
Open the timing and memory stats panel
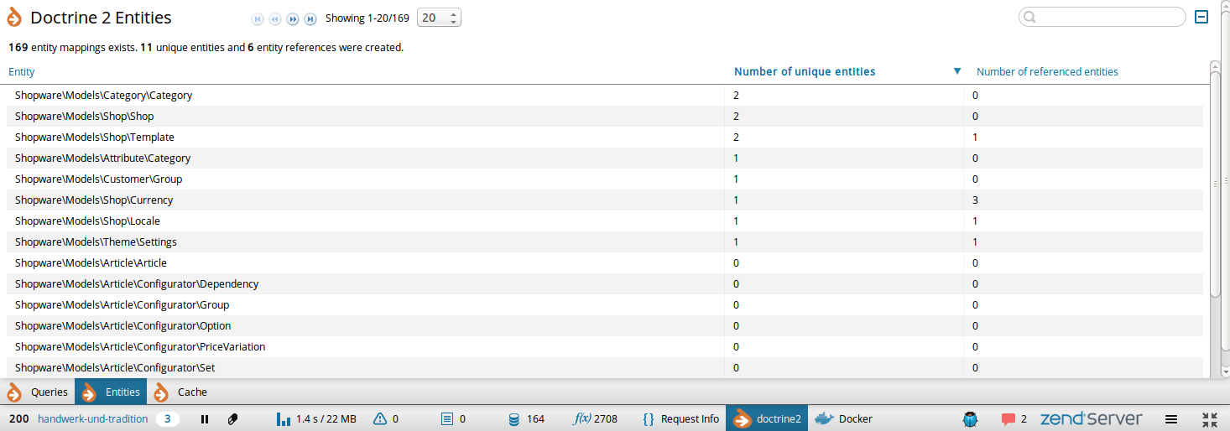[x=316, y=418]
